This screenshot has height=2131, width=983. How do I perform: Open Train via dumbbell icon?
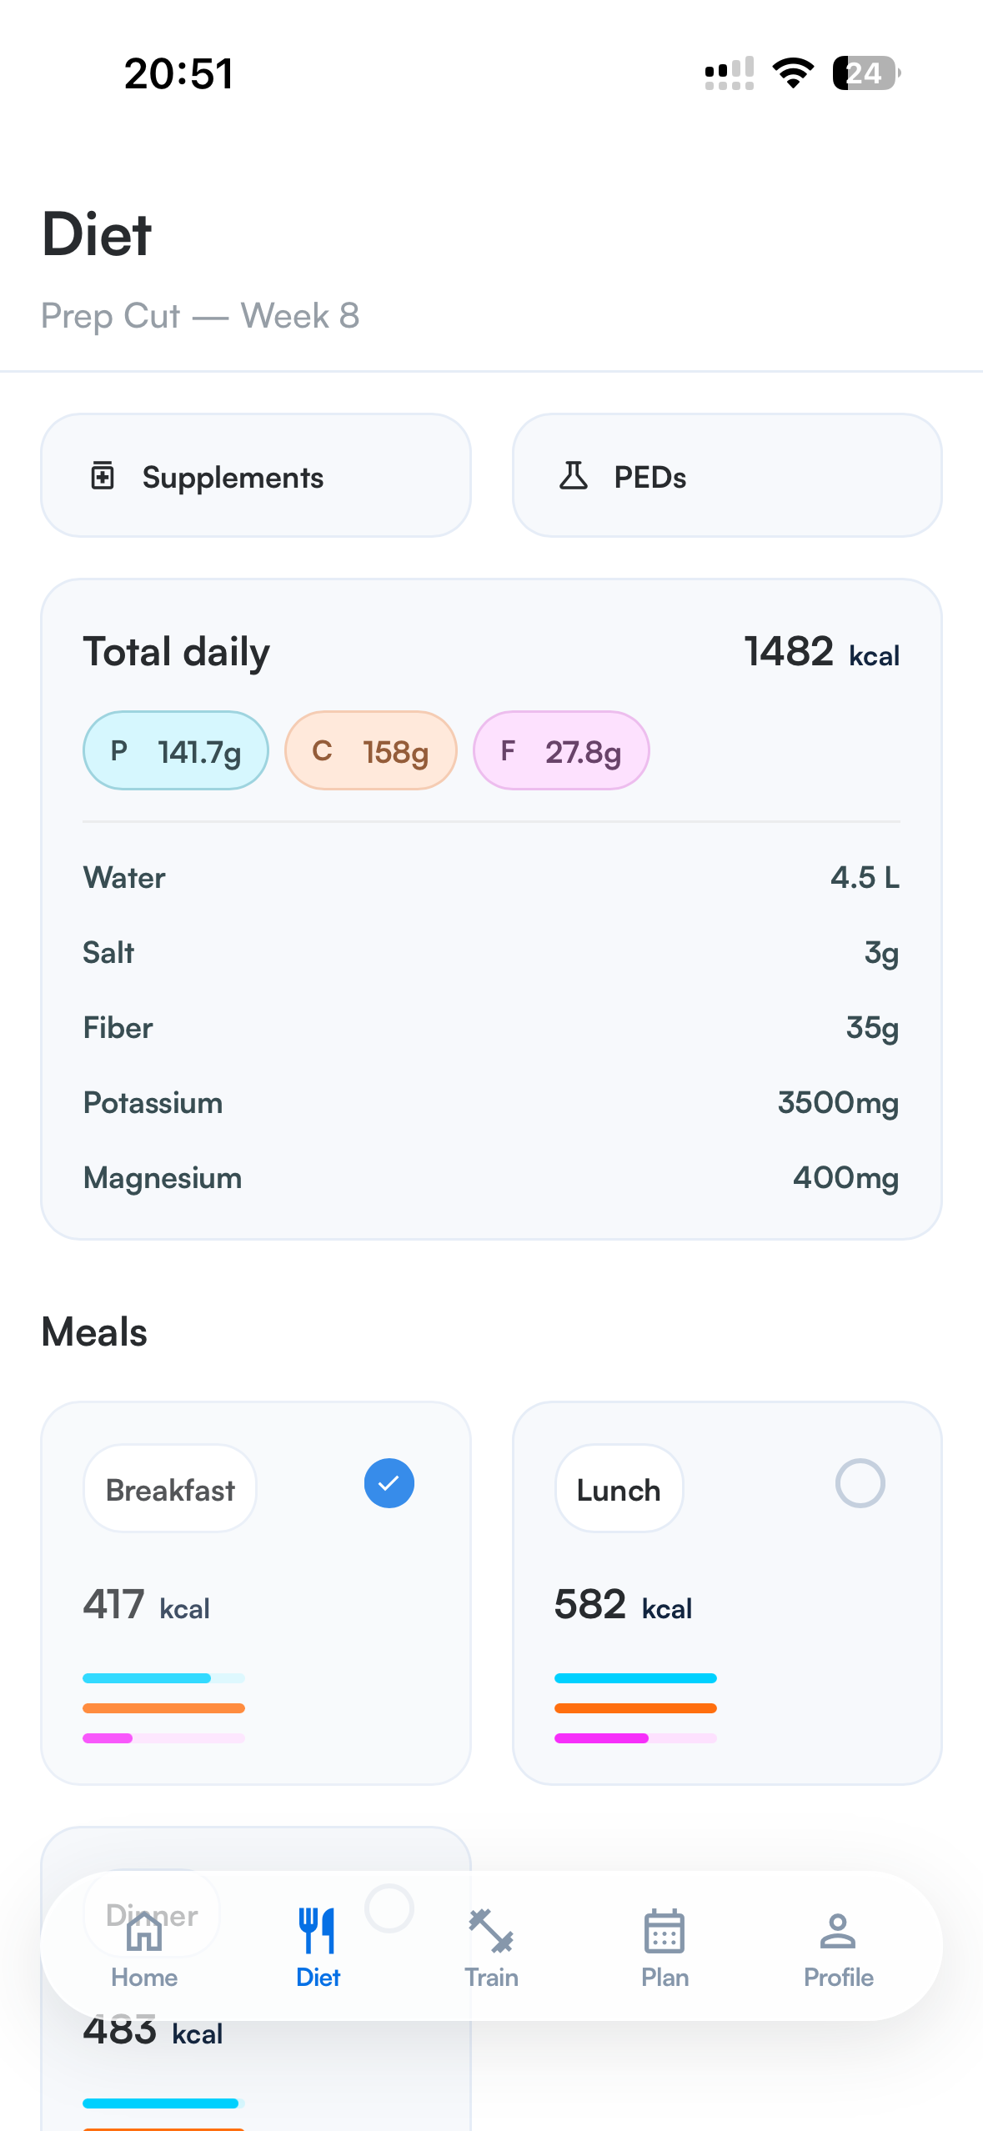(x=491, y=1931)
